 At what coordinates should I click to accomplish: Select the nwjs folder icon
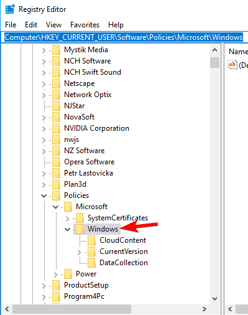click(56, 139)
